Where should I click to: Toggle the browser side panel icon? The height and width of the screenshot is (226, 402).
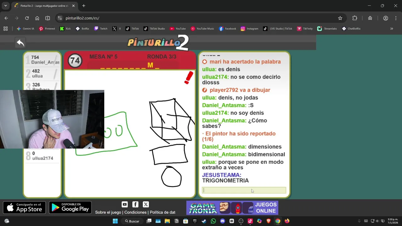[47, 18]
